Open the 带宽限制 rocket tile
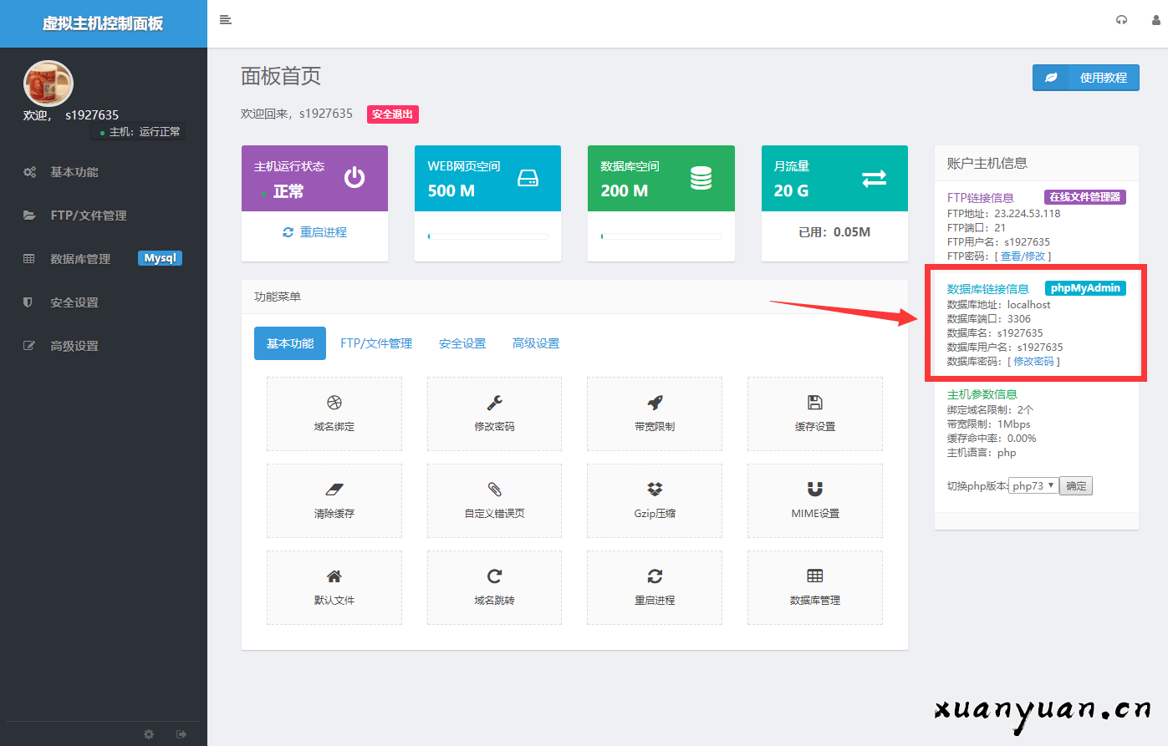This screenshot has height=746, width=1168. click(655, 414)
